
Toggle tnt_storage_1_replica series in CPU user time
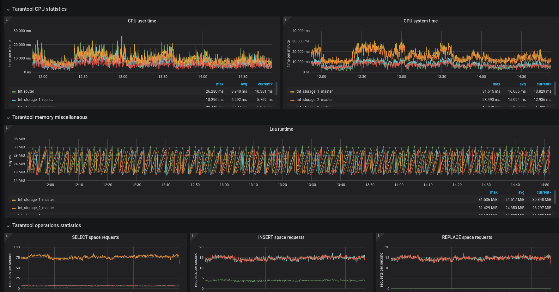tap(35, 100)
